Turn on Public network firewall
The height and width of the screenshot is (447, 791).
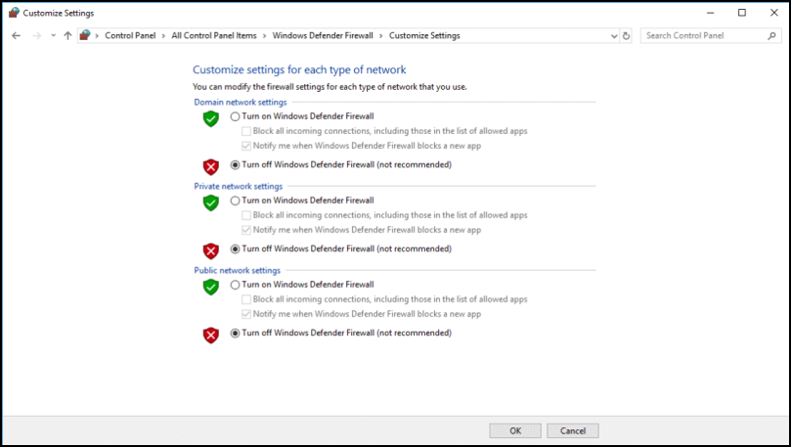click(235, 285)
